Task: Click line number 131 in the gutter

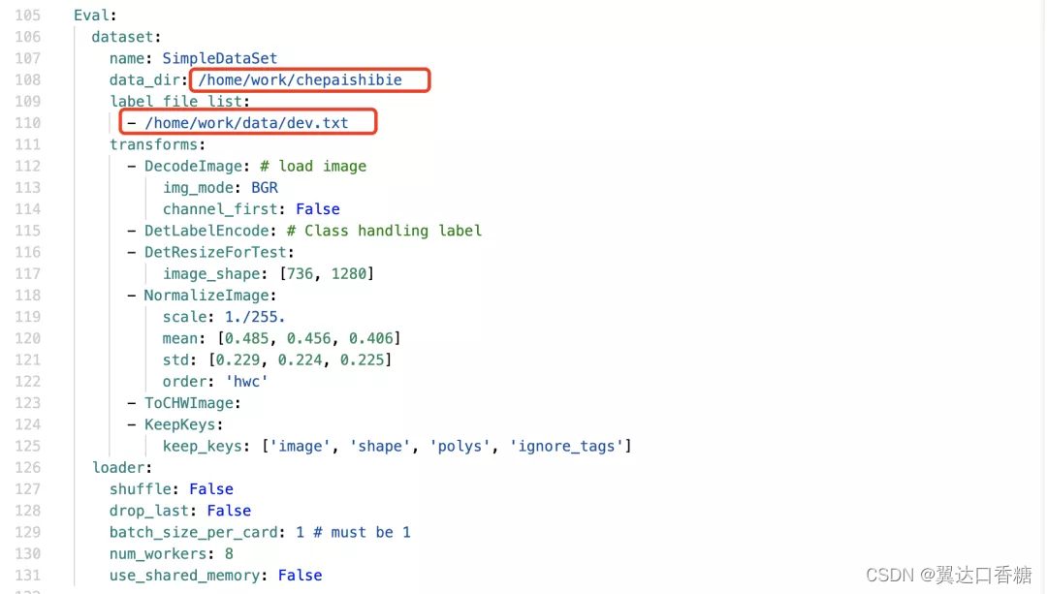Action: coord(27,576)
